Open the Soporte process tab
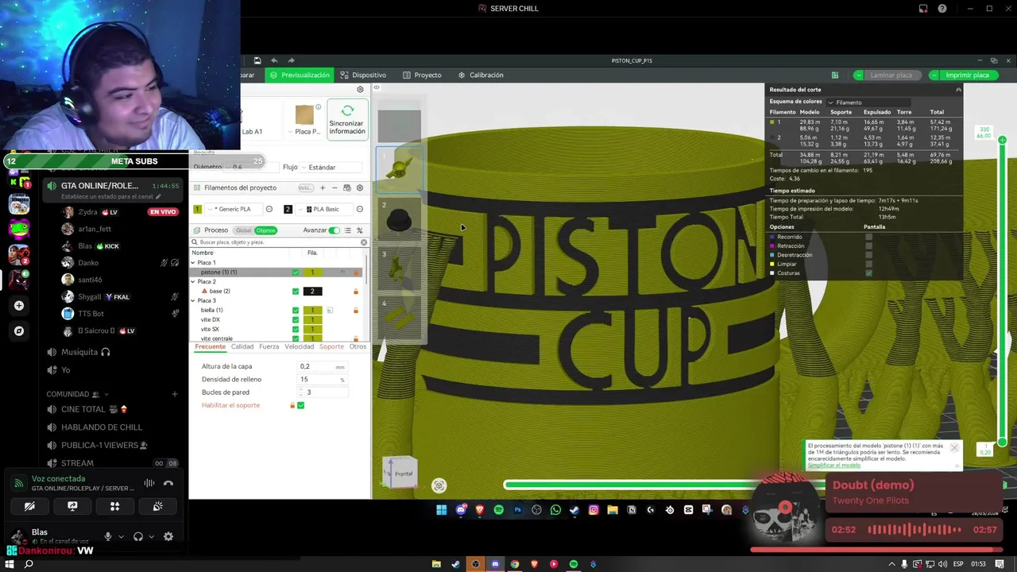 [x=331, y=346]
